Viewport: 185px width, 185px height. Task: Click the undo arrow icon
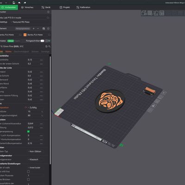point(19,3)
